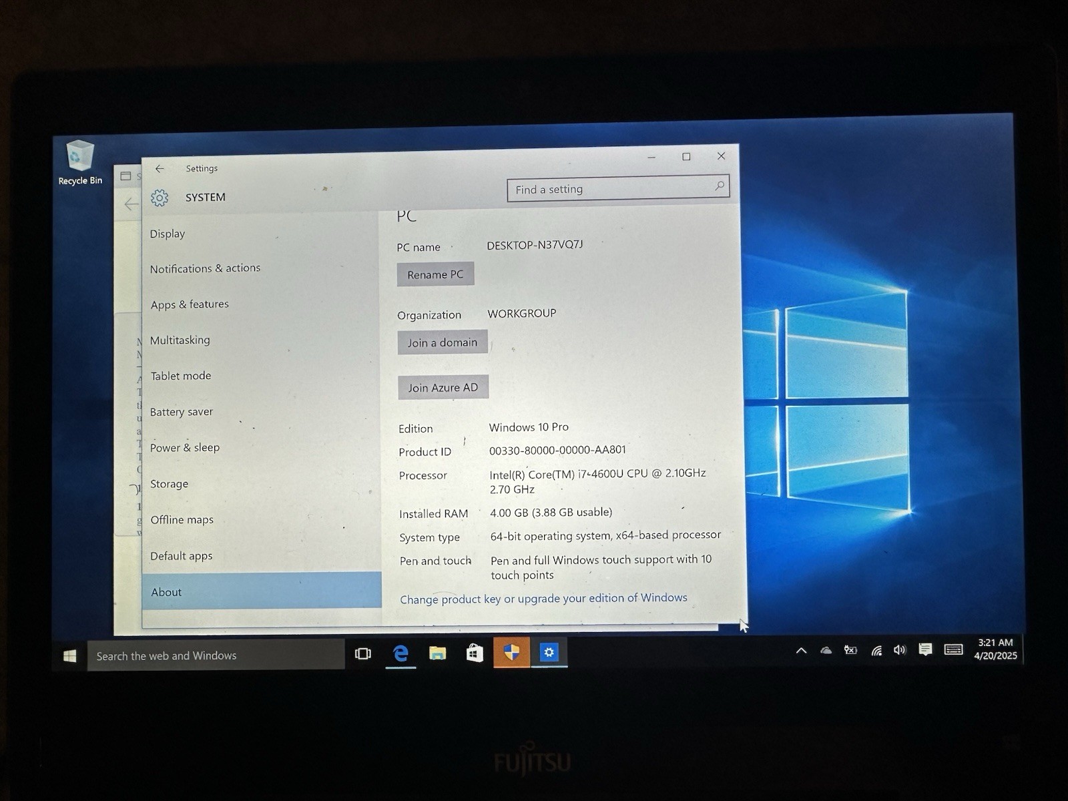Screen dimensions: 1068x801
Task: Open Battery saver settings
Action: tap(182, 412)
